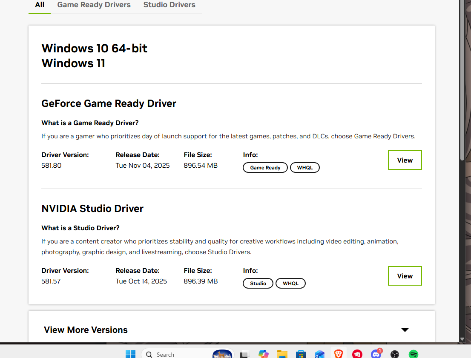Click the Windows 11 heading

73,63
